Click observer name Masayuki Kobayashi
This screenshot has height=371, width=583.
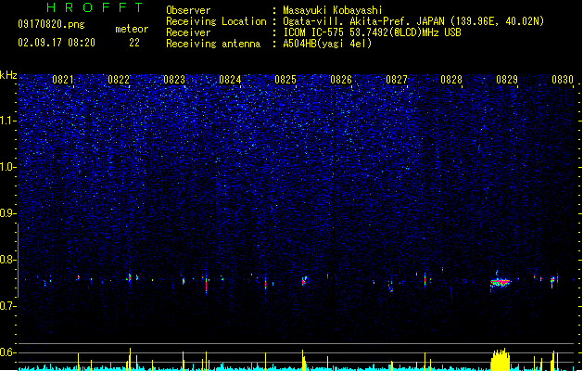pyautogui.click(x=333, y=10)
